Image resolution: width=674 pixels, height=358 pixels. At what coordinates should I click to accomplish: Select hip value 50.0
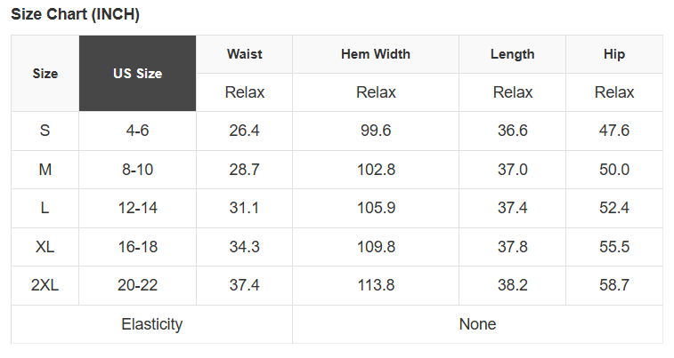(614, 170)
